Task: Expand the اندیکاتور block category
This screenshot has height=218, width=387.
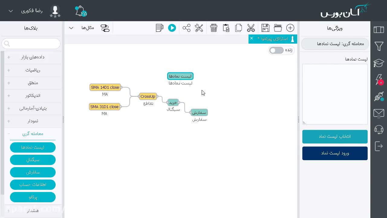Action: [x=33, y=96]
